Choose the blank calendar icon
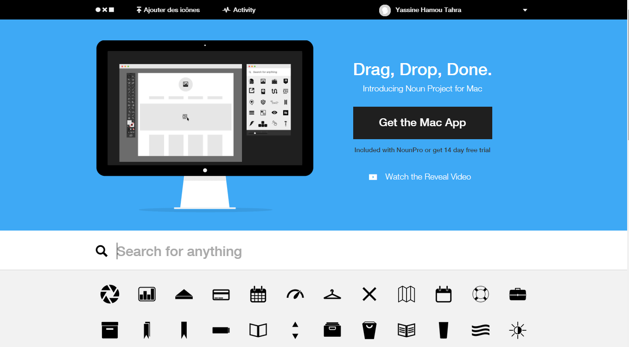Screen dimensions: 629x347 [x=444, y=294]
